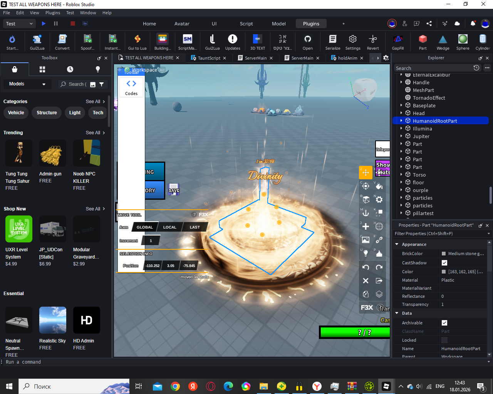Open the plugin Settings gear
Viewport: 493px width, 394px height.
(353, 42)
